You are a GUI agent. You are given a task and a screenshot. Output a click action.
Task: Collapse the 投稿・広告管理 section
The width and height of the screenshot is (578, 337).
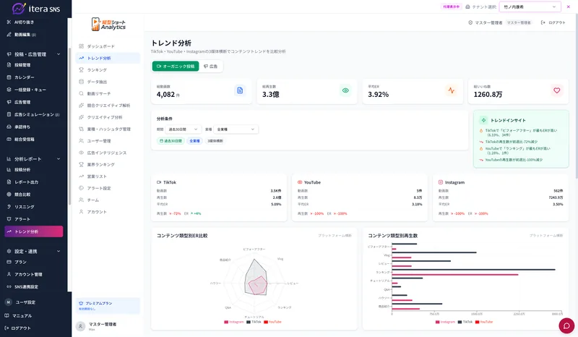click(33, 54)
